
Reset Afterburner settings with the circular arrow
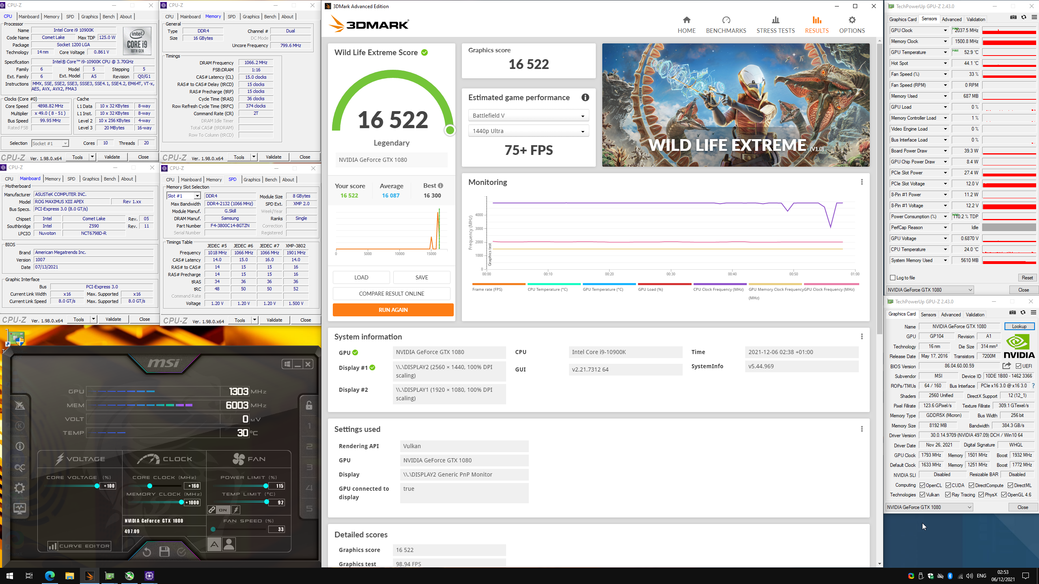tap(147, 552)
